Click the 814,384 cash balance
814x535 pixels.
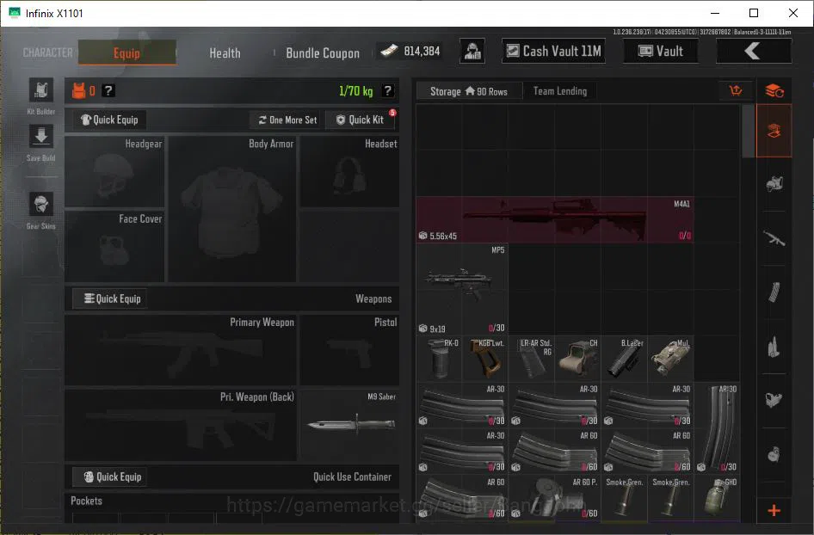410,51
